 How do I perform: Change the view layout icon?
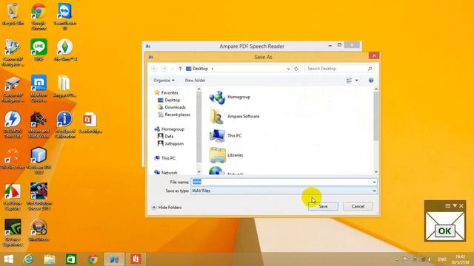[349, 81]
